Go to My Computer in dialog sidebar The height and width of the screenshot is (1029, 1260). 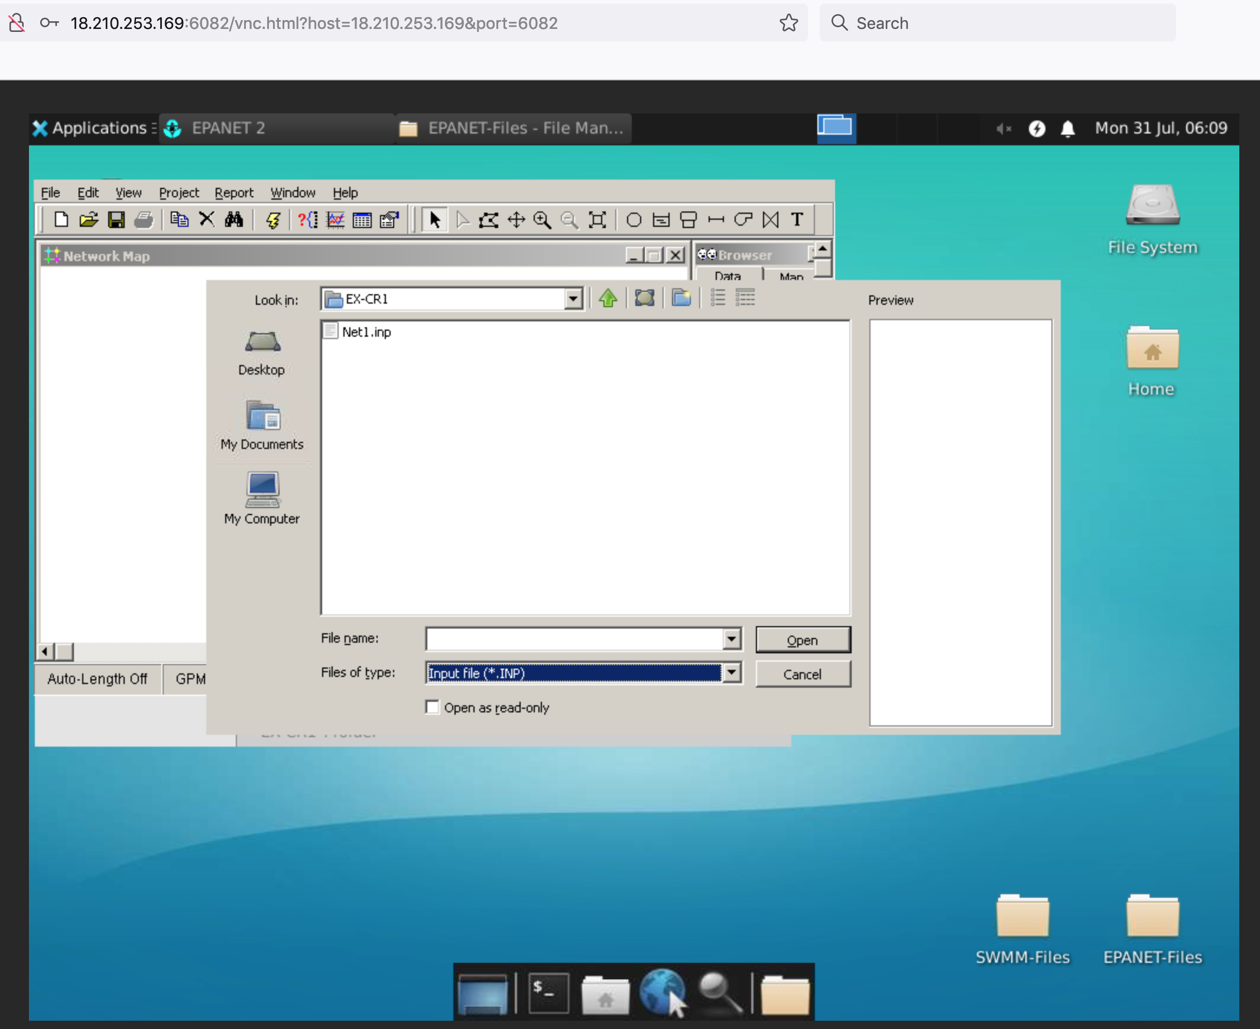tap(261, 499)
